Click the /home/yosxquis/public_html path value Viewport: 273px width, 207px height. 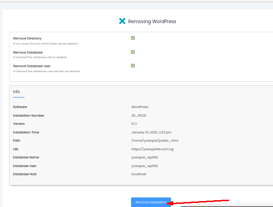point(151,140)
